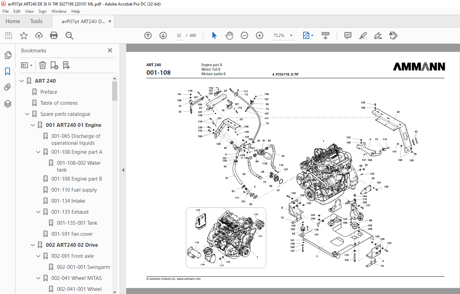The width and height of the screenshot is (460, 294).
Task: Add a comment note icon
Action: (348, 36)
